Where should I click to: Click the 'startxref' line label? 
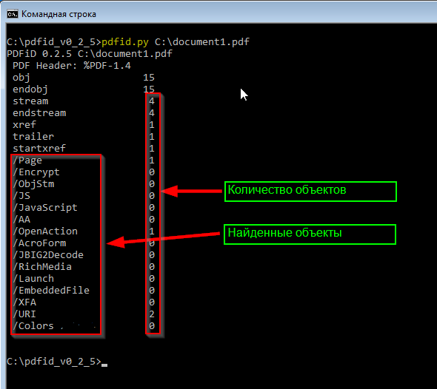click(x=39, y=149)
